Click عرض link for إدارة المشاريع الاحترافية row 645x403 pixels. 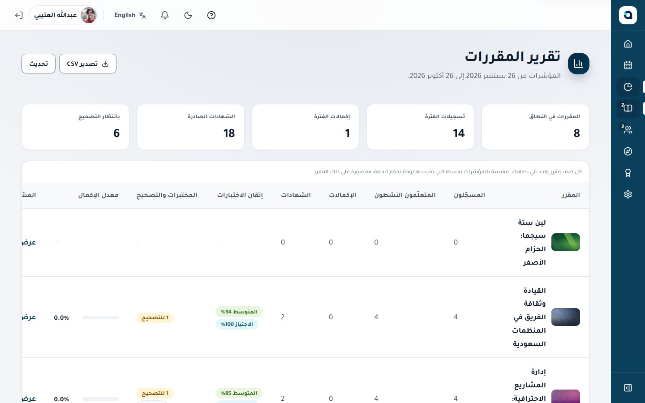29,399
